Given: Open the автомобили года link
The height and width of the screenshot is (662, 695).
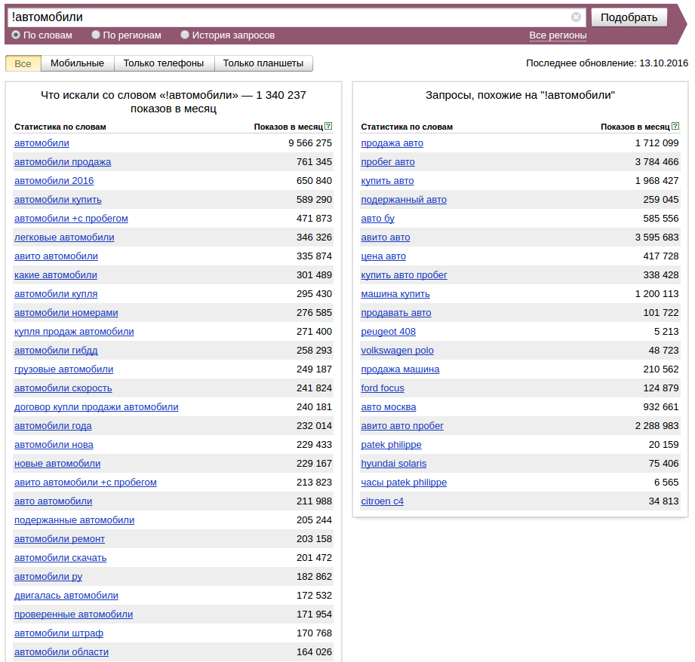Looking at the screenshot, I should (x=53, y=426).
